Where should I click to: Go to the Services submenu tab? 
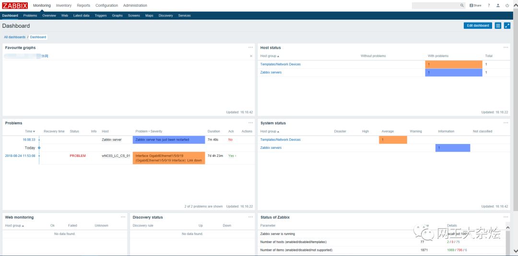coord(184,15)
